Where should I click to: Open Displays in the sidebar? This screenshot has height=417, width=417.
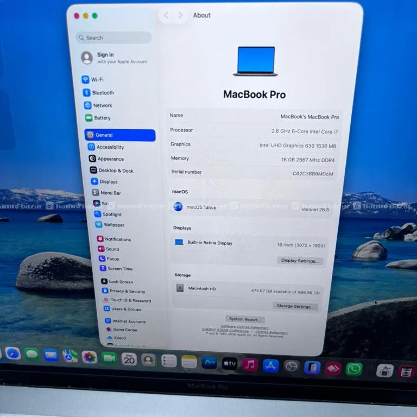104,182
